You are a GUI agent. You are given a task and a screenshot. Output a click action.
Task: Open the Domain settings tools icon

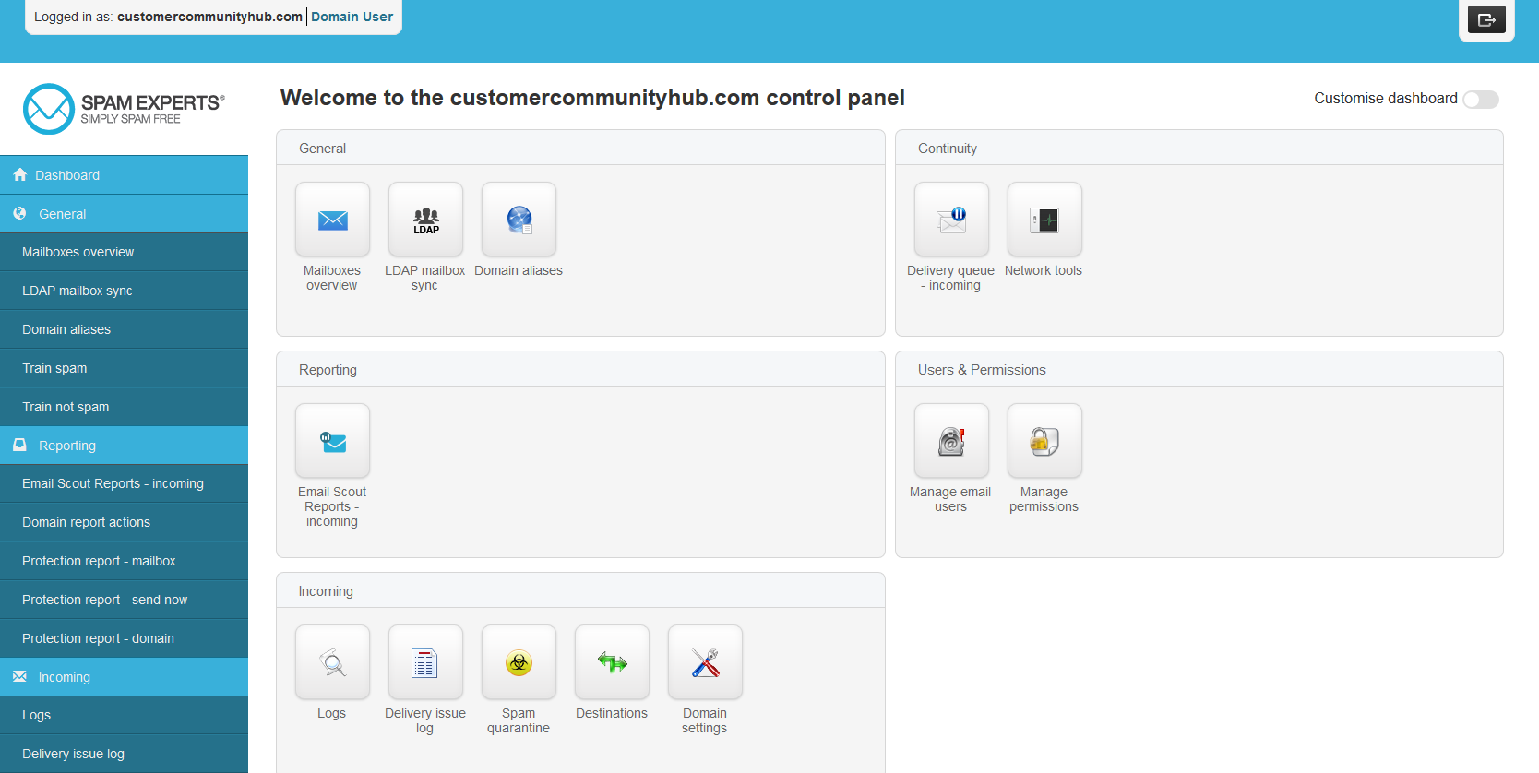coord(705,662)
